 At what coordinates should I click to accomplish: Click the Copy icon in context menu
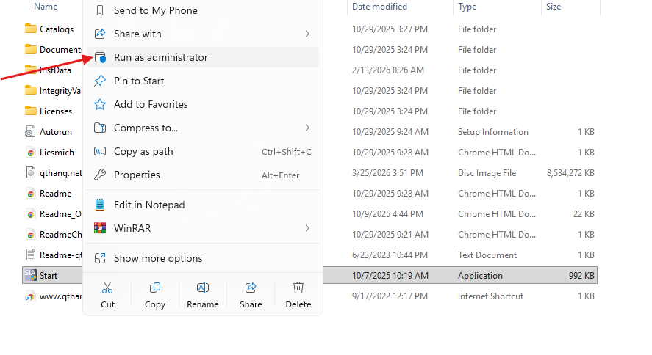155,294
